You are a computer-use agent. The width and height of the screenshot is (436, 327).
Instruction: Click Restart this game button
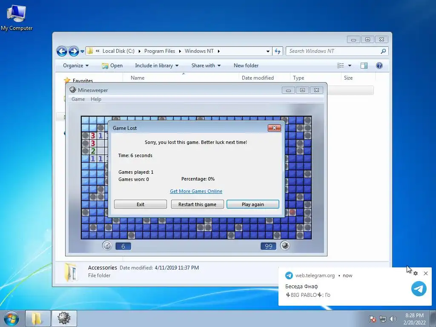pyautogui.click(x=198, y=204)
